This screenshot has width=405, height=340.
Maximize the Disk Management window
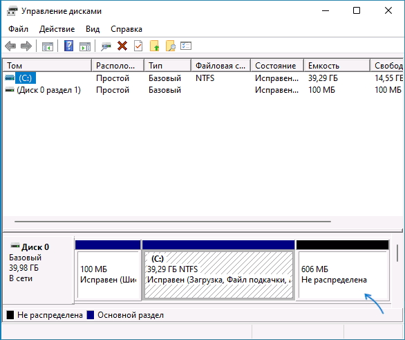[357, 11]
